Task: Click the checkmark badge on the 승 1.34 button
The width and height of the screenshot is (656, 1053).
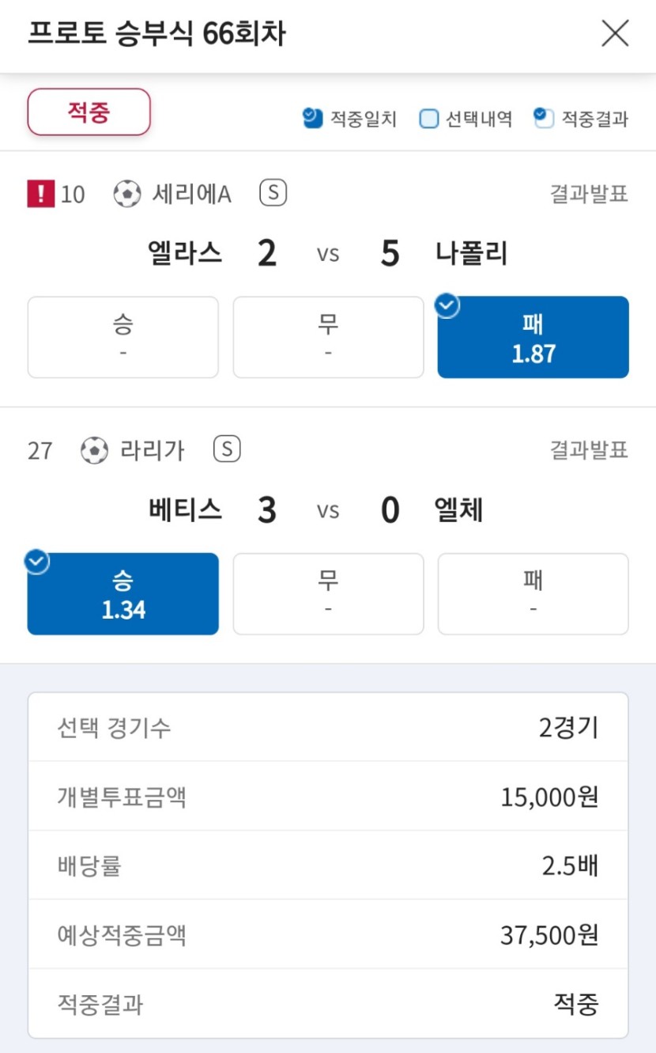Action: point(37,562)
